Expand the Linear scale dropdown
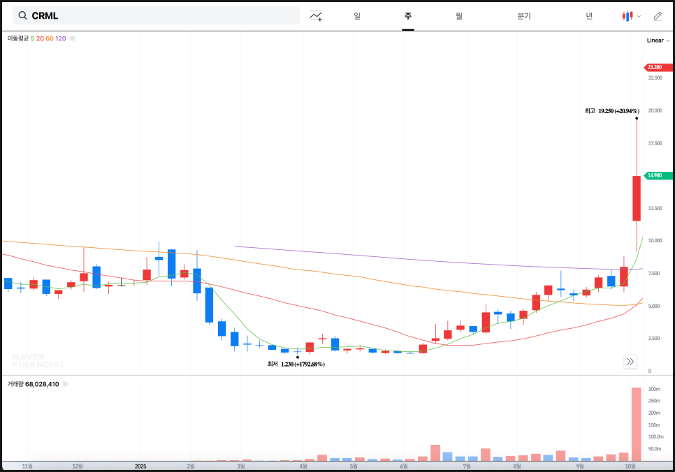 658,40
